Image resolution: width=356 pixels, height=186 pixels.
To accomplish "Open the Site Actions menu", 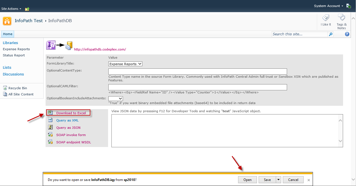I will point(11,9).
